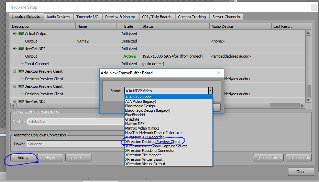This screenshot has height=182, width=319.
Task: Select the Active NDI Output row
Action: (158, 56)
